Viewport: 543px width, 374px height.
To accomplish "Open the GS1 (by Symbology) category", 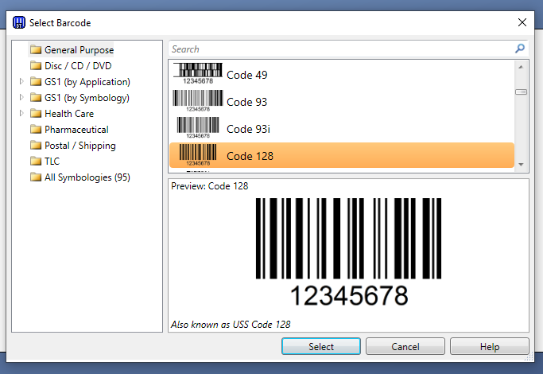I will pos(87,98).
